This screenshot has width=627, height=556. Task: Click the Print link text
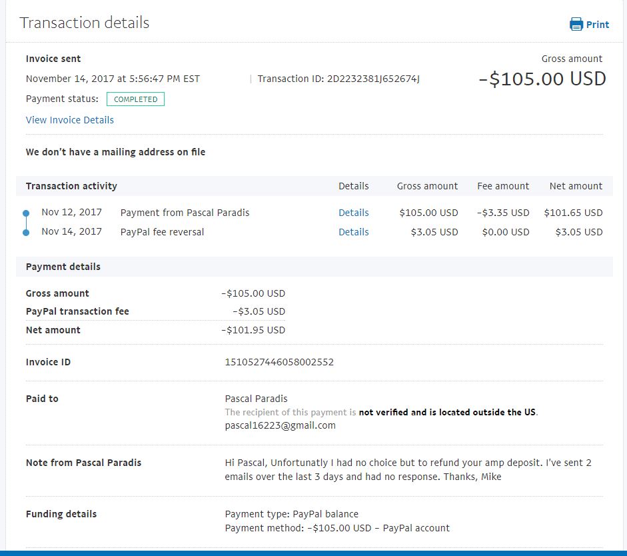(x=598, y=25)
